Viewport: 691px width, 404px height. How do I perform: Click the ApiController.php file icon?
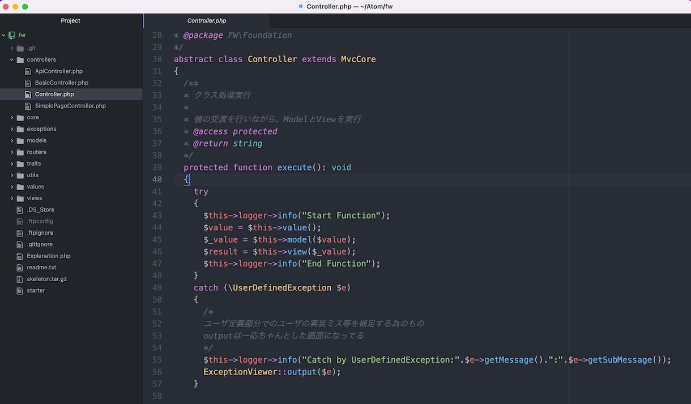pos(28,71)
